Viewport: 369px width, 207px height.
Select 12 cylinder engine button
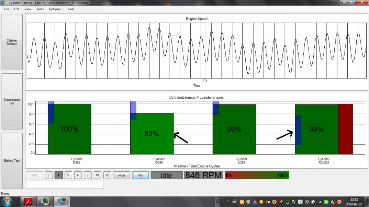[x=107, y=175]
